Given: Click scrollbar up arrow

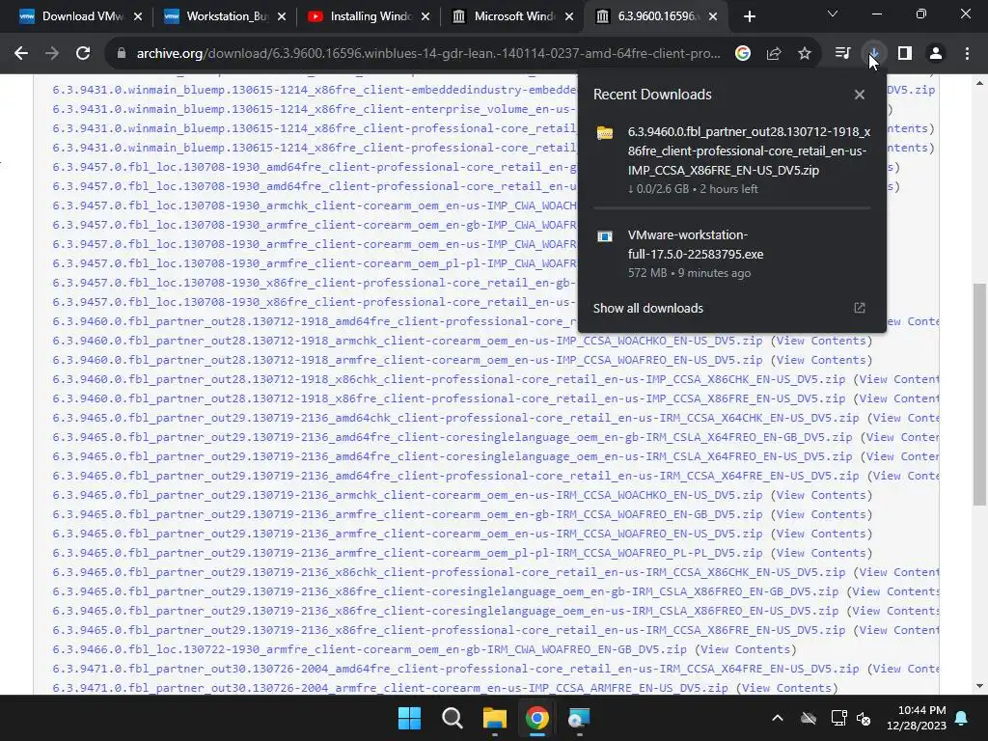Looking at the screenshot, I should 979,83.
